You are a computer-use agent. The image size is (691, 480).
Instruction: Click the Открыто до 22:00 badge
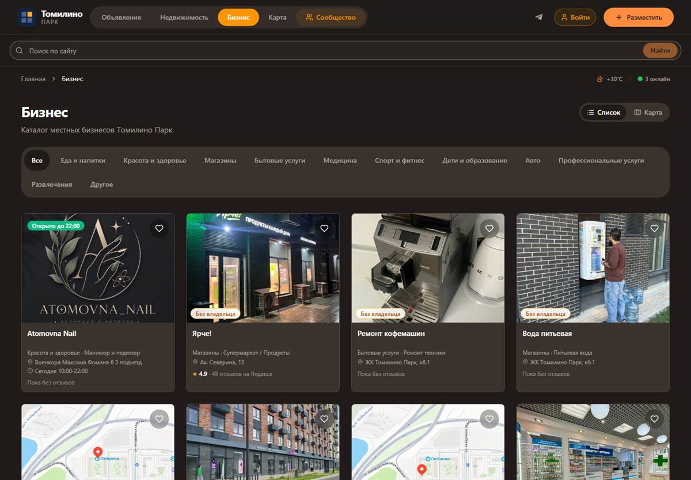pyautogui.click(x=56, y=226)
